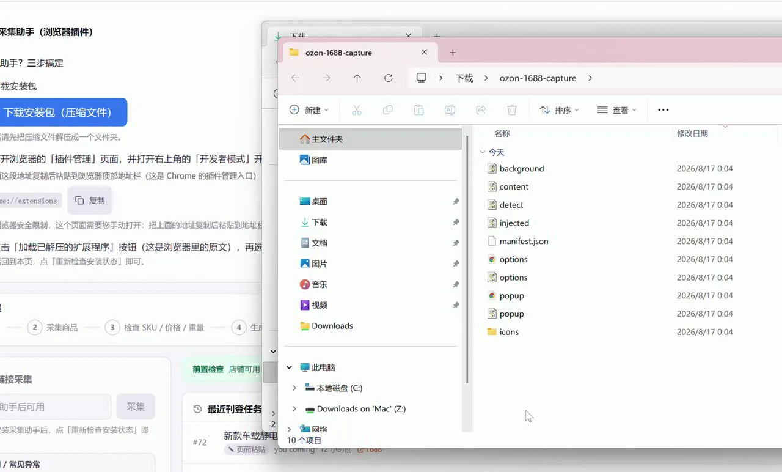Refresh the ozon-1688-capture folder view
Viewport: 782px width, 472px height.
point(388,78)
